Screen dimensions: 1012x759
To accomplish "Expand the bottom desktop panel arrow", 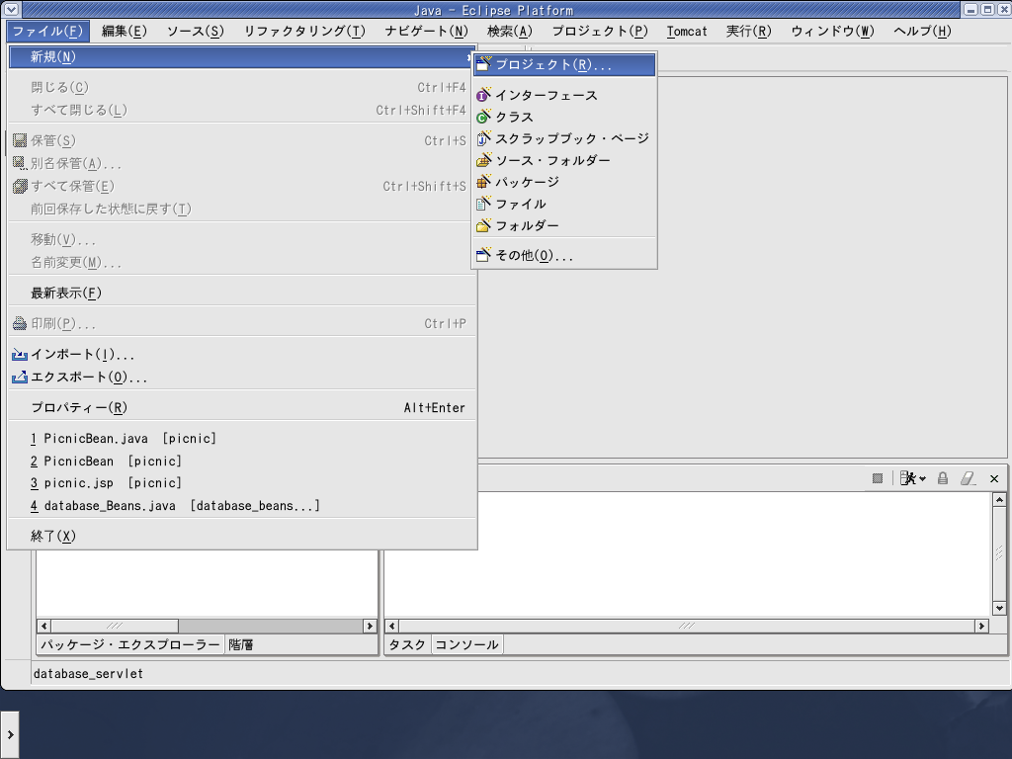I will 10,734.
